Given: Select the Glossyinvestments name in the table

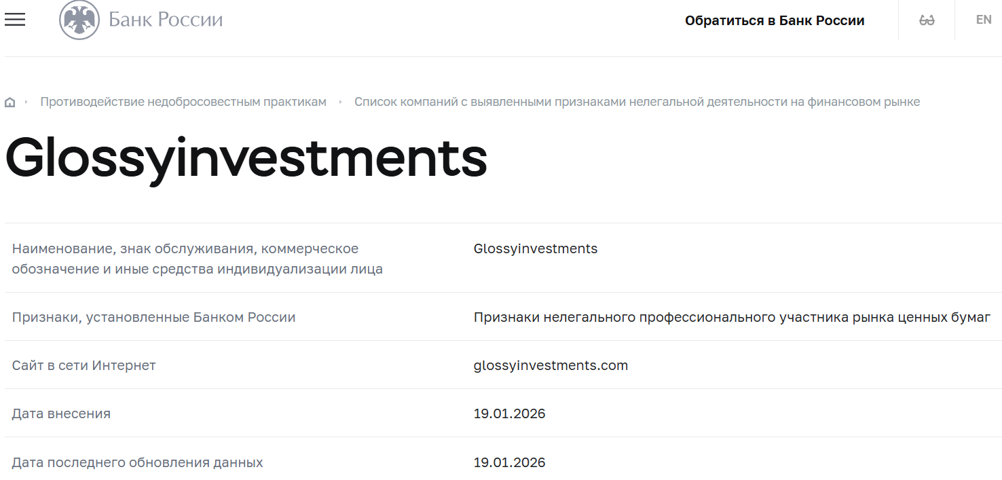Looking at the screenshot, I should coord(535,248).
